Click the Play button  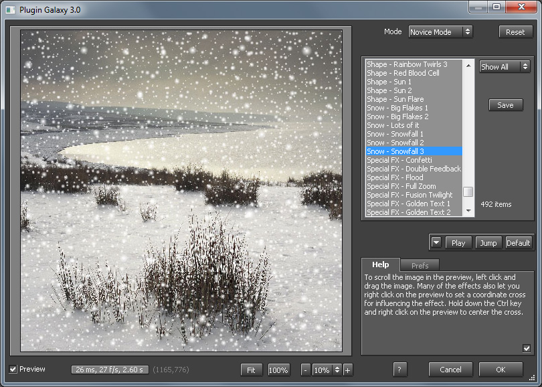[458, 243]
